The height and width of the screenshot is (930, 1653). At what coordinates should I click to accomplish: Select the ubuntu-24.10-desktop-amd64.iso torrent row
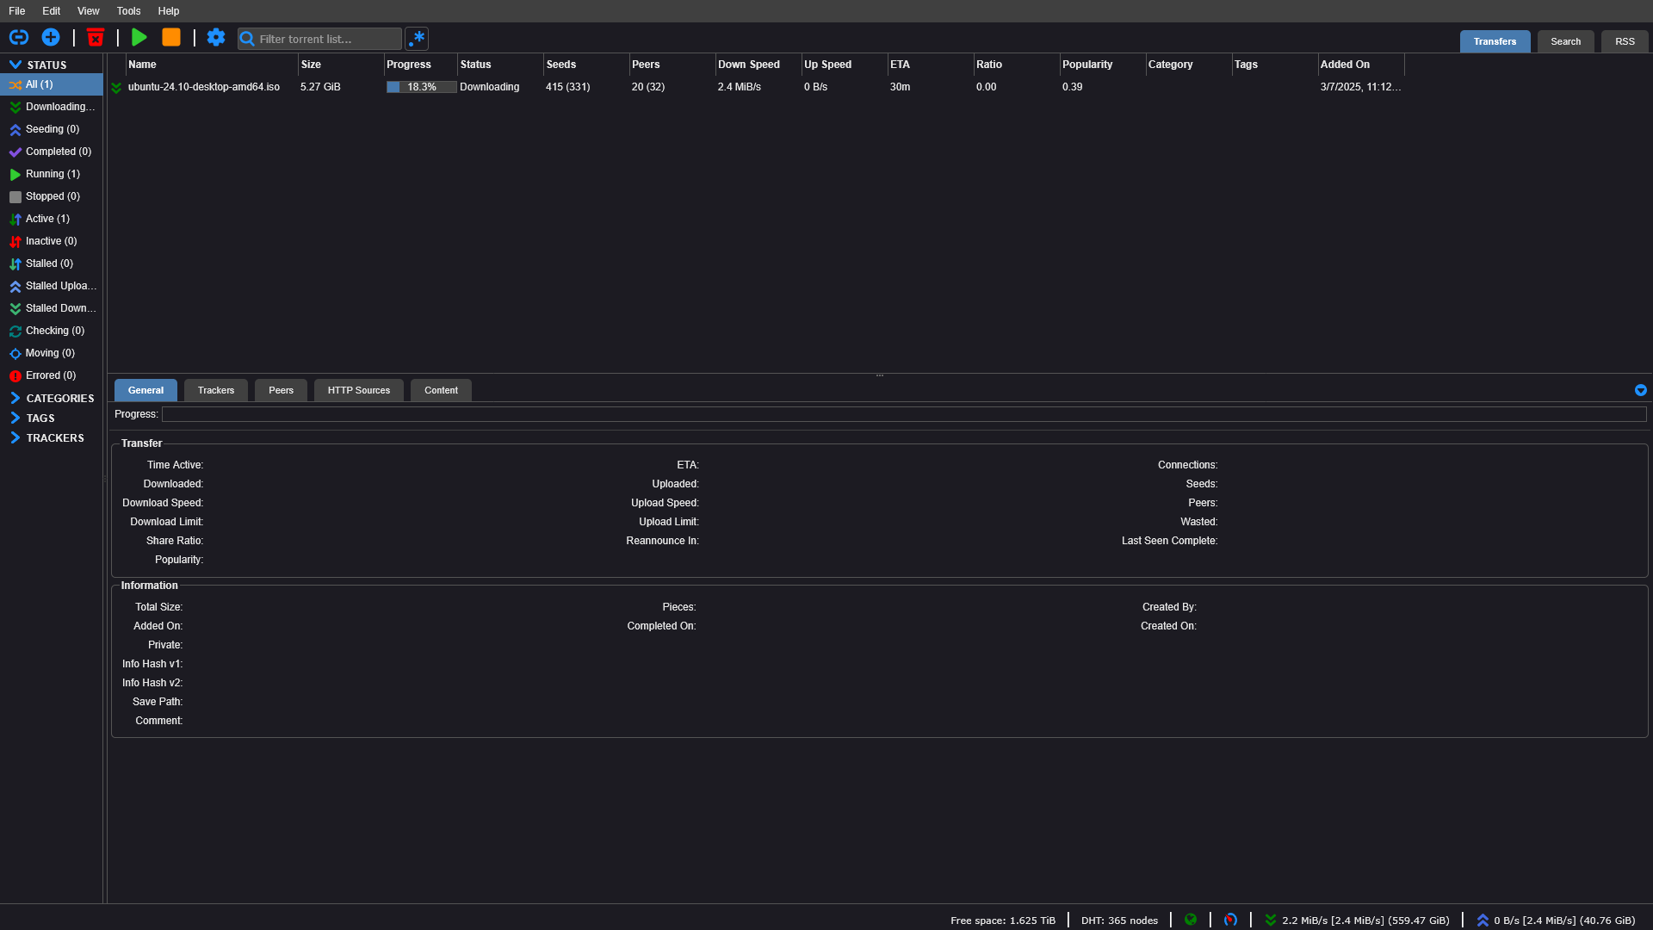(756, 87)
